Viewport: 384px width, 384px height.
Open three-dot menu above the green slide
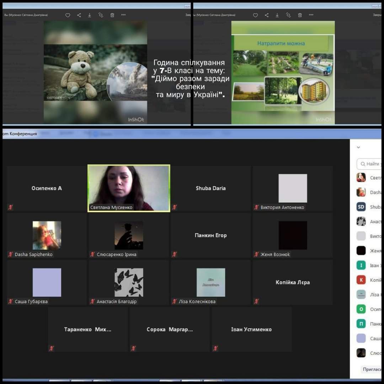(311, 15)
